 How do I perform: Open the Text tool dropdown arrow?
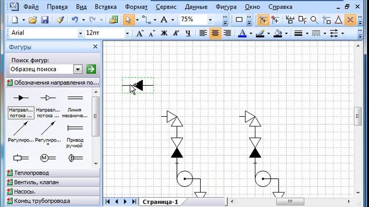point(173,20)
